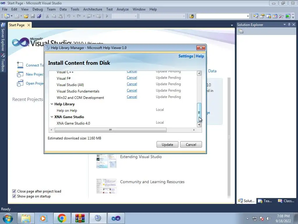The height and width of the screenshot is (224, 298).
Task: Click the Find combo box input field
Action: tap(221, 16)
